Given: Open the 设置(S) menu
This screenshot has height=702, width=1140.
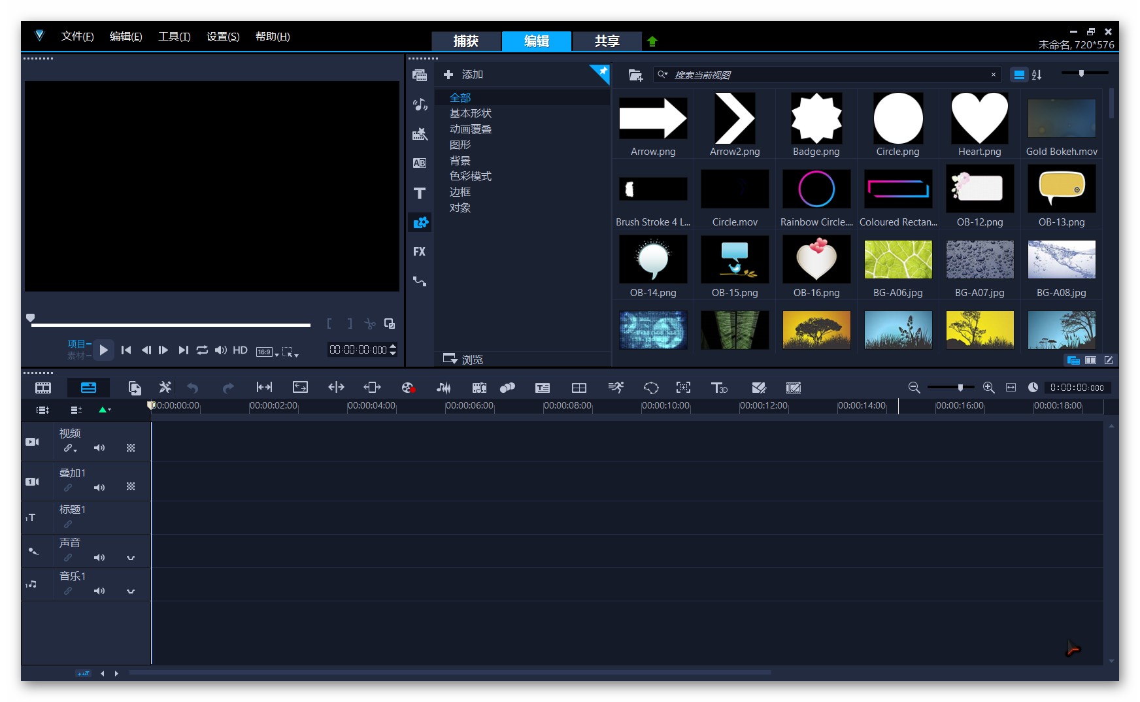Looking at the screenshot, I should click(x=223, y=37).
